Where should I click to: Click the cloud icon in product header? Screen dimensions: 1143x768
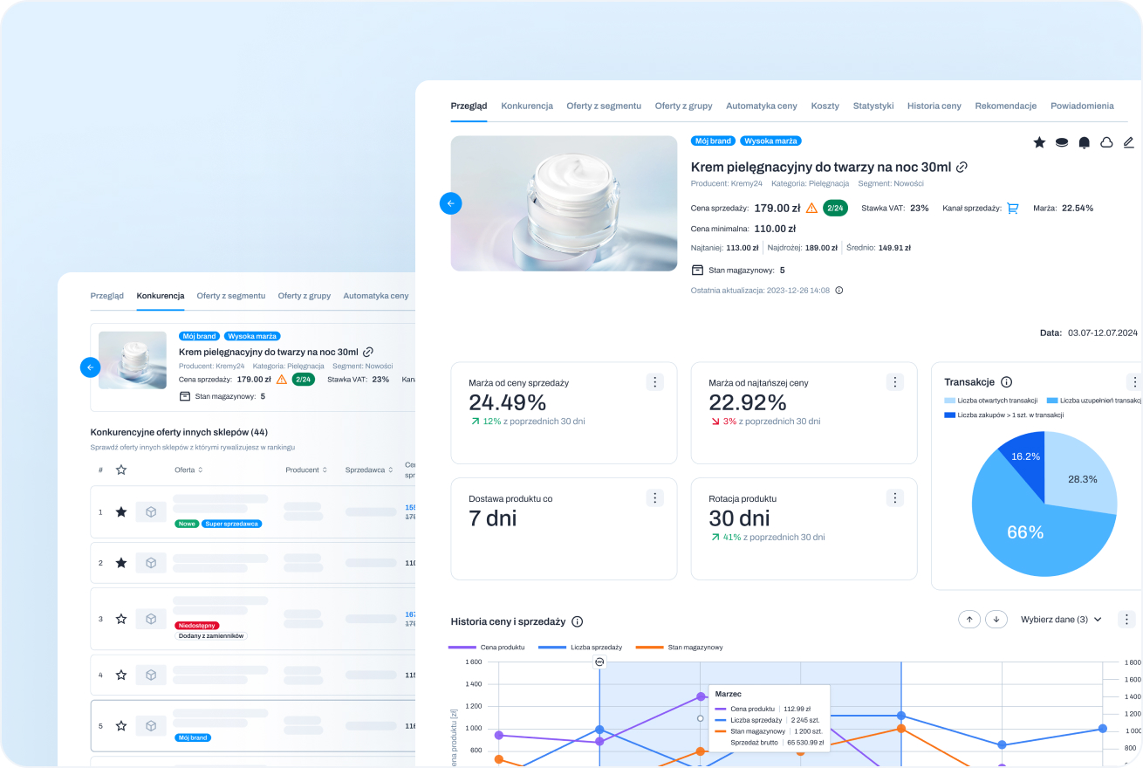(1106, 142)
